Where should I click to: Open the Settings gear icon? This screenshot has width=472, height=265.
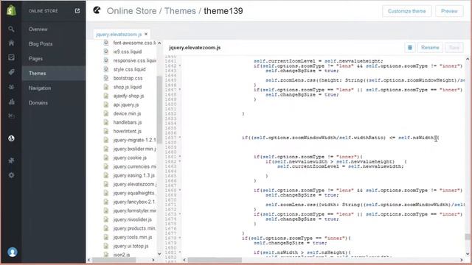[11, 175]
